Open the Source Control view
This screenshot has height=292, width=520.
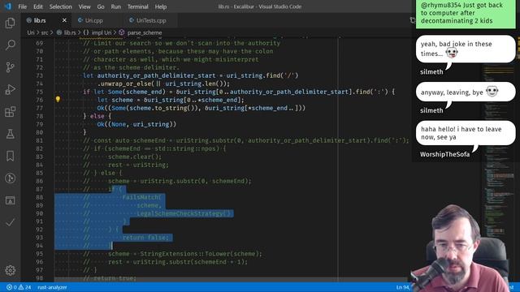point(10,67)
